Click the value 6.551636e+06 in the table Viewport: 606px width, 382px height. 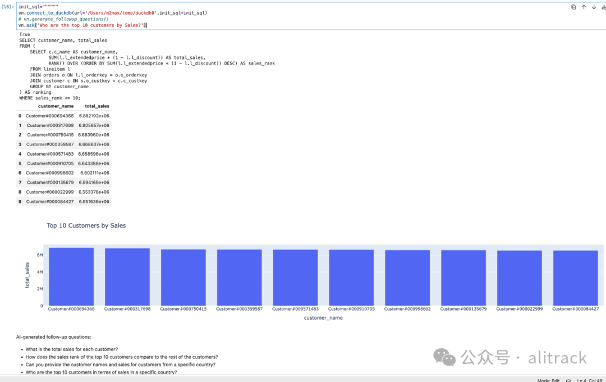tap(94, 202)
